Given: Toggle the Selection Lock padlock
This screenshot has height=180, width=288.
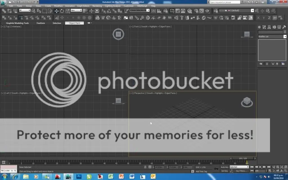Looking at the screenshot, I should [145, 167].
